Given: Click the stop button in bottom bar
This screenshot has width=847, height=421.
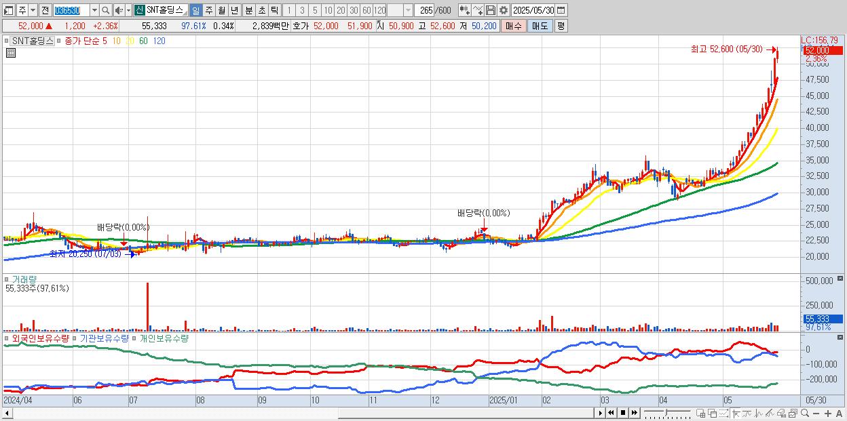Looking at the screenshot, I should point(623,413).
